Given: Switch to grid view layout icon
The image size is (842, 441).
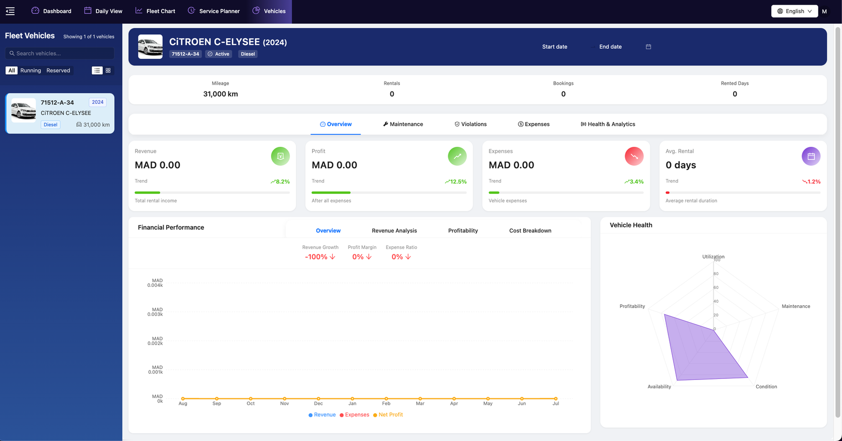Looking at the screenshot, I should (108, 71).
